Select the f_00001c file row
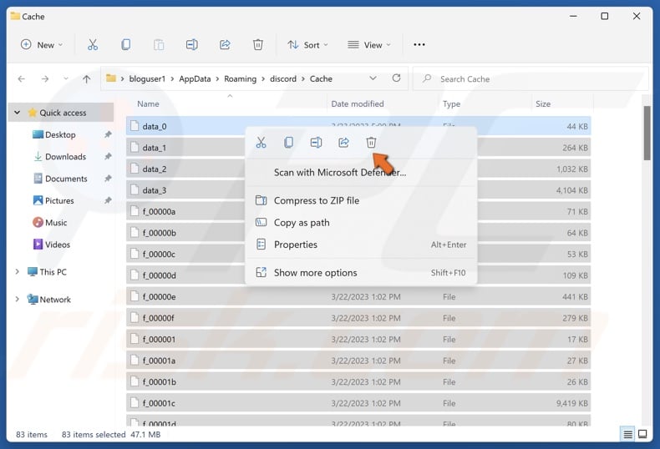660x449 pixels. 358,403
